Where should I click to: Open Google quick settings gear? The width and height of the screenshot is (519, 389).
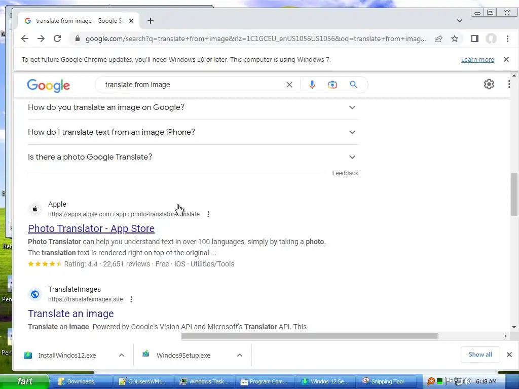pyautogui.click(x=489, y=84)
